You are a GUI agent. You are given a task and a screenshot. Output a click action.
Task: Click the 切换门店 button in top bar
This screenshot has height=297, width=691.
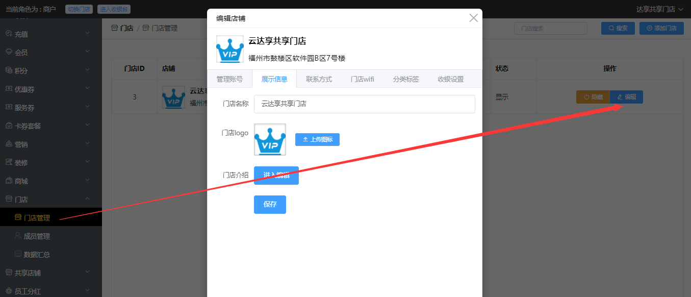(79, 9)
